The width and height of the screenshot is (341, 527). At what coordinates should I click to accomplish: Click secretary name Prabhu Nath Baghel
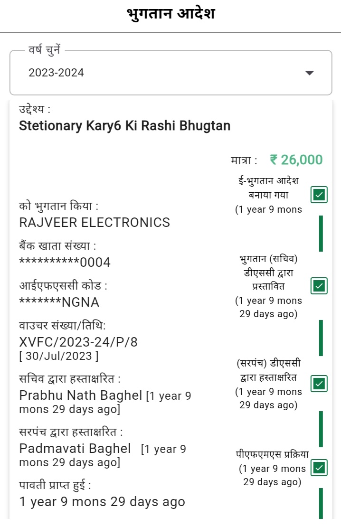click(x=81, y=395)
